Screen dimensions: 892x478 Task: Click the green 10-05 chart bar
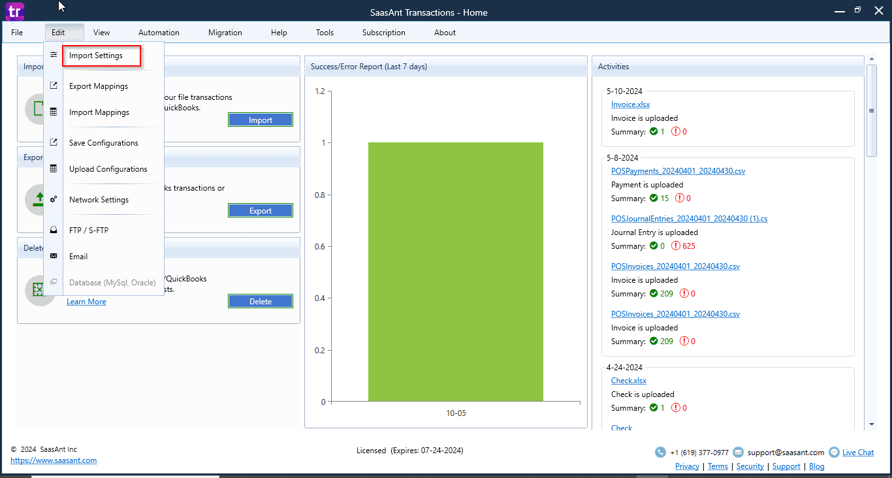[x=455, y=272]
